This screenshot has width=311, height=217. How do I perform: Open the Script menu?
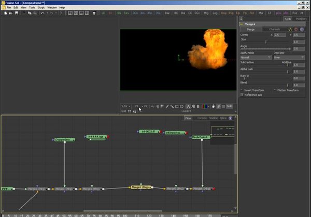coord(41,8)
